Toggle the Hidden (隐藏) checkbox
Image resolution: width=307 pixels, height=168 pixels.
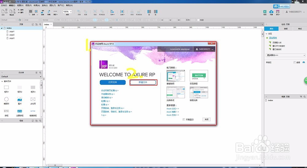(x=198, y=20)
